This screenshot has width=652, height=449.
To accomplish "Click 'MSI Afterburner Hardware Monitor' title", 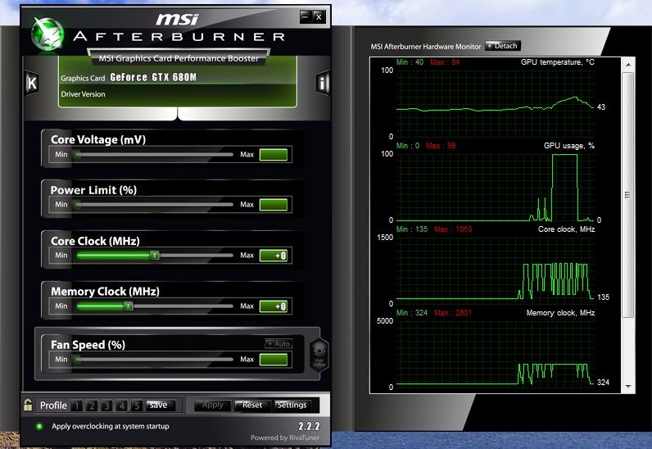I will click(x=425, y=47).
